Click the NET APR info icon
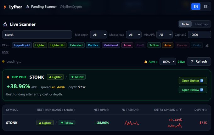Screen dimensions: 214x135 click(x=108, y=110)
